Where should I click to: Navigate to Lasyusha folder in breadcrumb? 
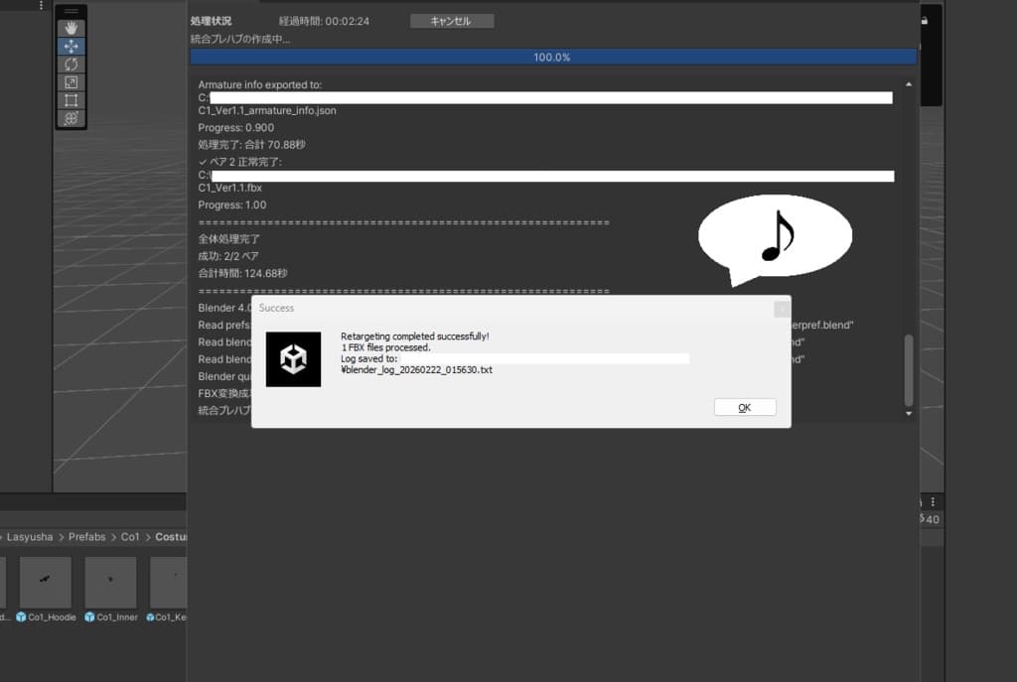[30, 537]
